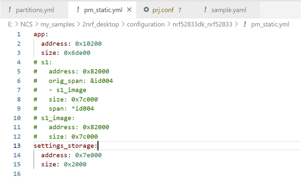Select the configuration breadcrumb segment
Image resolution: width=301 pixels, height=181 pixels.
click(x=146, y=24)
